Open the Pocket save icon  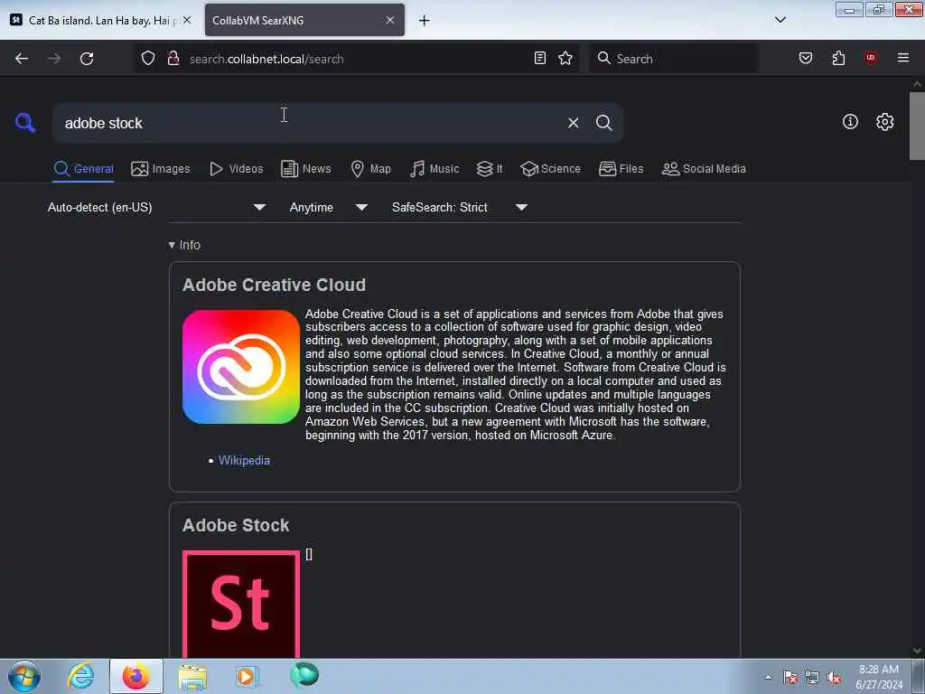tap(805, 58)
